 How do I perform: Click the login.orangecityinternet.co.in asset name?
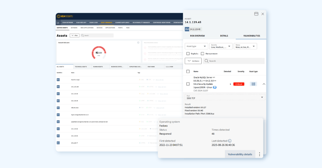point(80,115)
